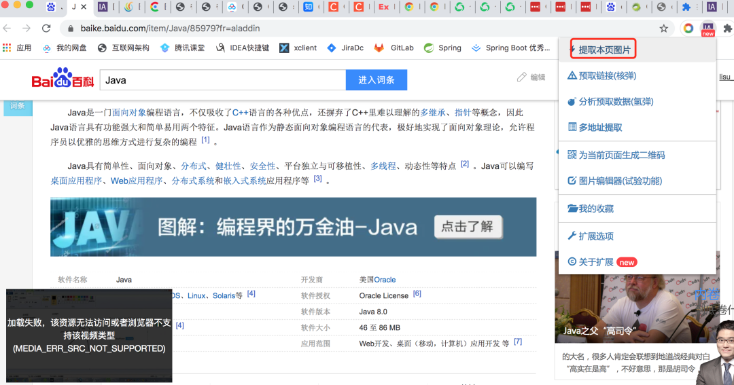Click the 分布式系统 link

point(193,181)
